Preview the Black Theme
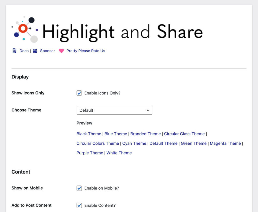The height and width of the screenshot is (212, 258). (89, 134)
